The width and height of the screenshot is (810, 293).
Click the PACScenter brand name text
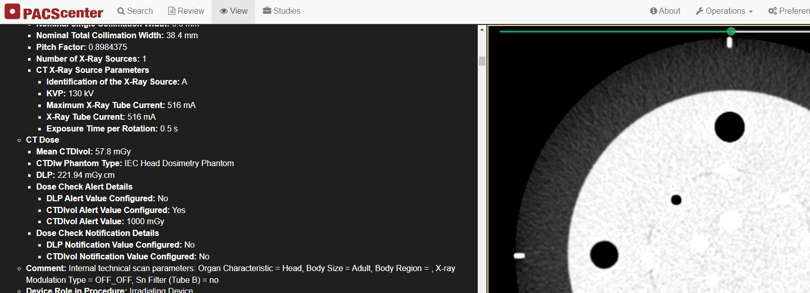63,13
